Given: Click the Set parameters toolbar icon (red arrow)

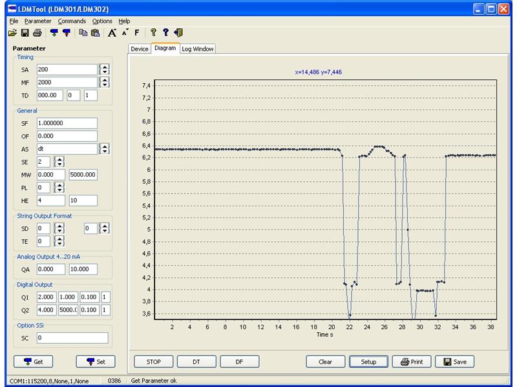Looking at the screenshot, I should click(67, 33).
